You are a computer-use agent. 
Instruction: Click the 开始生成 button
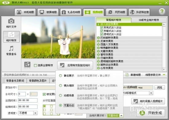(151, 113)
